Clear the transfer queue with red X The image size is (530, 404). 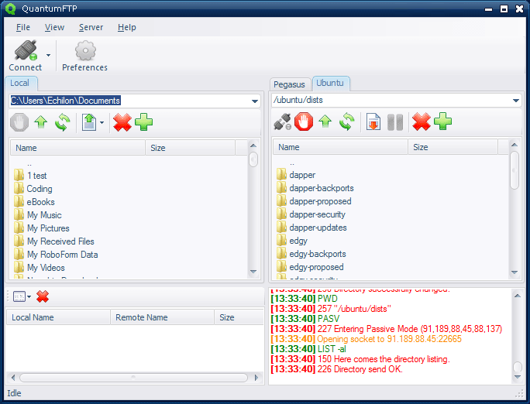pyautogui.click(x=43, y=296)
